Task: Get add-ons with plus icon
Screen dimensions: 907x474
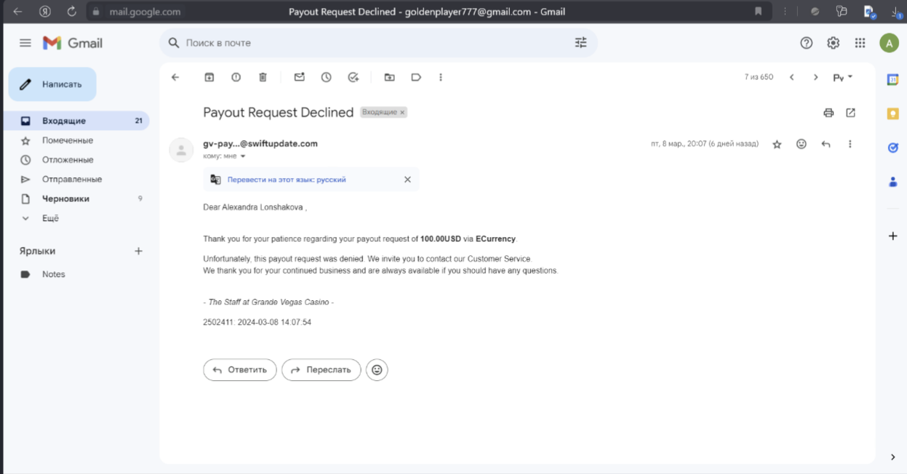Action: point(892,236)
